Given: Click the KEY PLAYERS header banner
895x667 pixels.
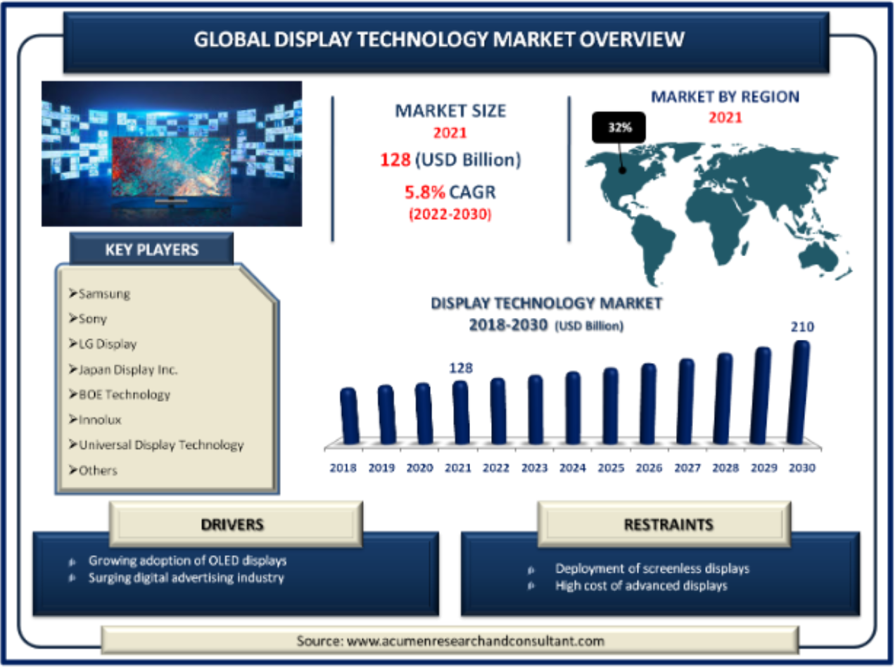Looking at the screenshot, I should (151, 249).
